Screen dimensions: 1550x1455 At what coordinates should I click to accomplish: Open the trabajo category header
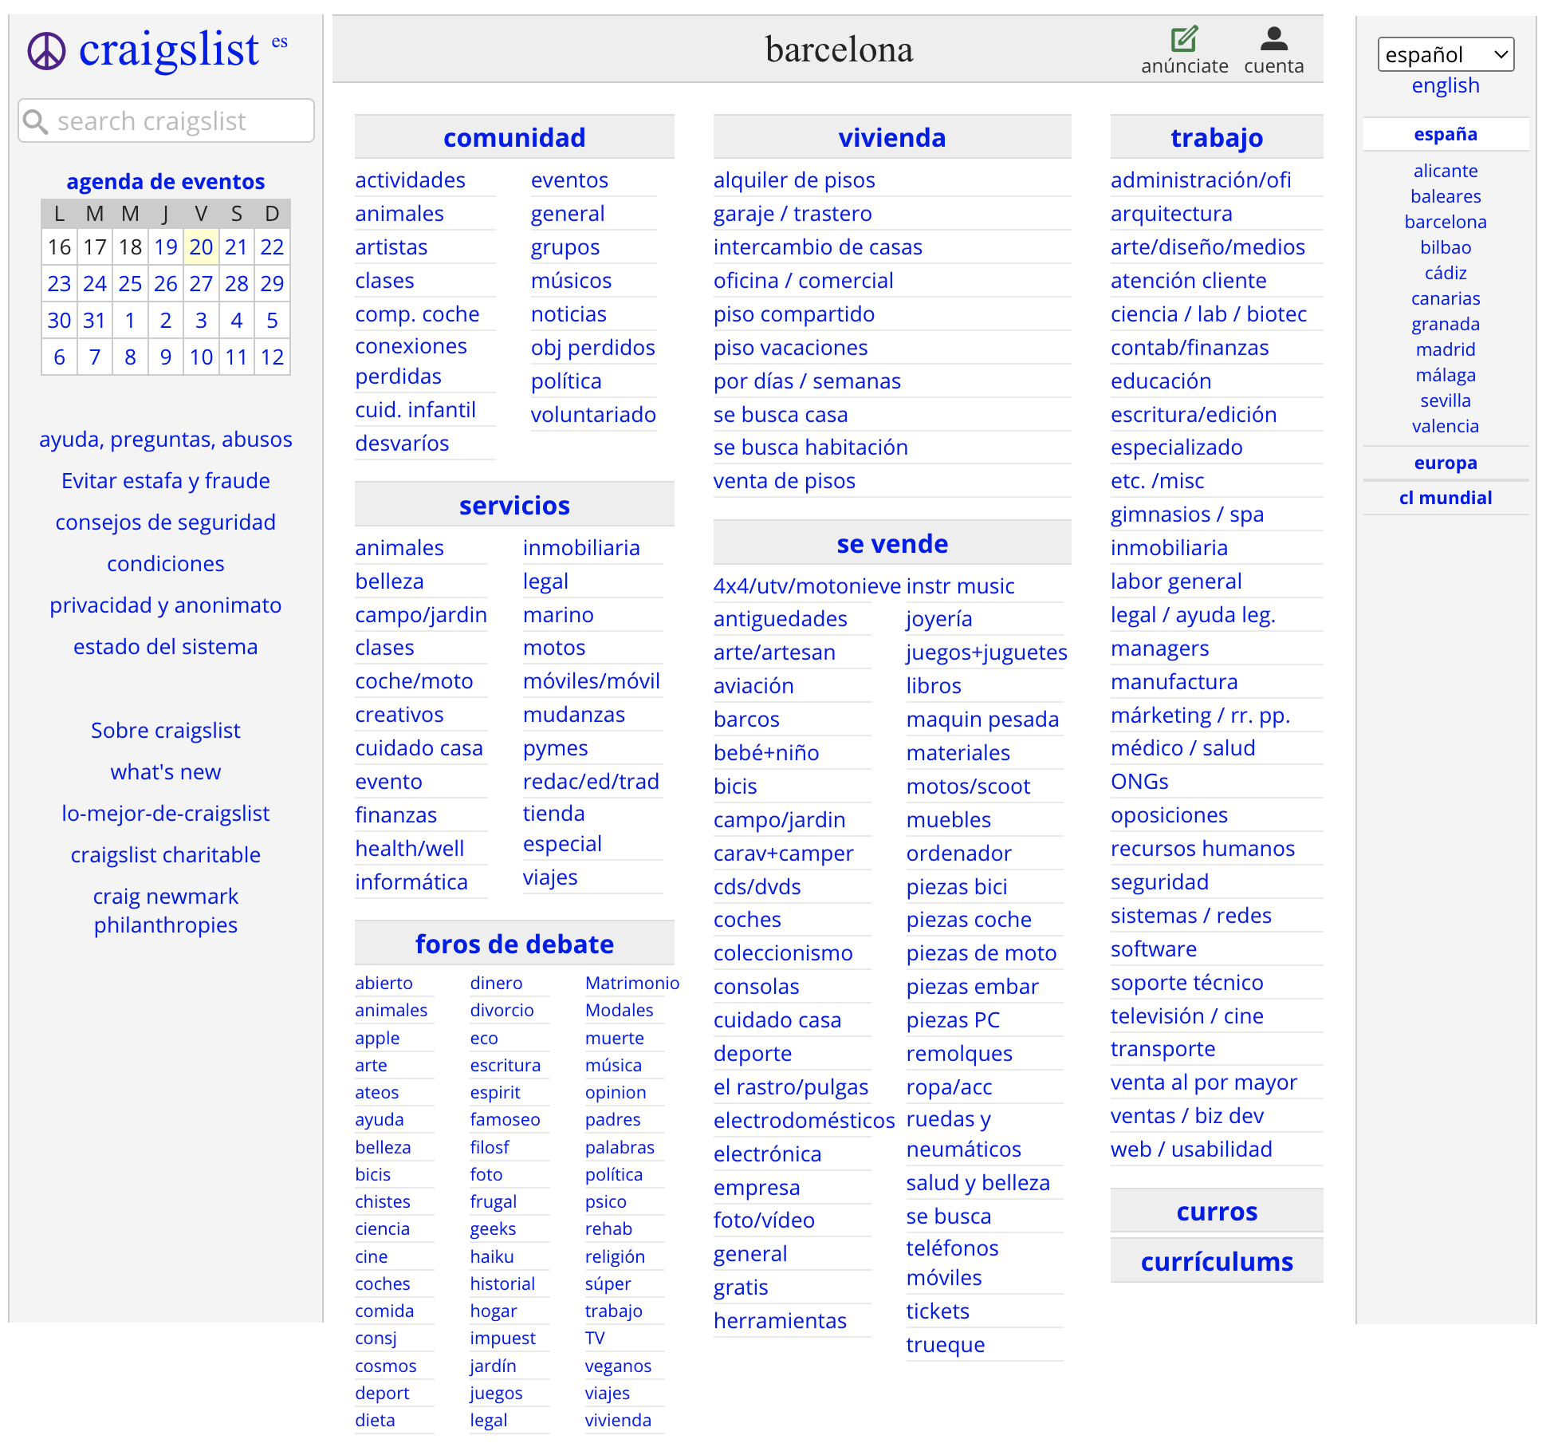coord(1217,137)
